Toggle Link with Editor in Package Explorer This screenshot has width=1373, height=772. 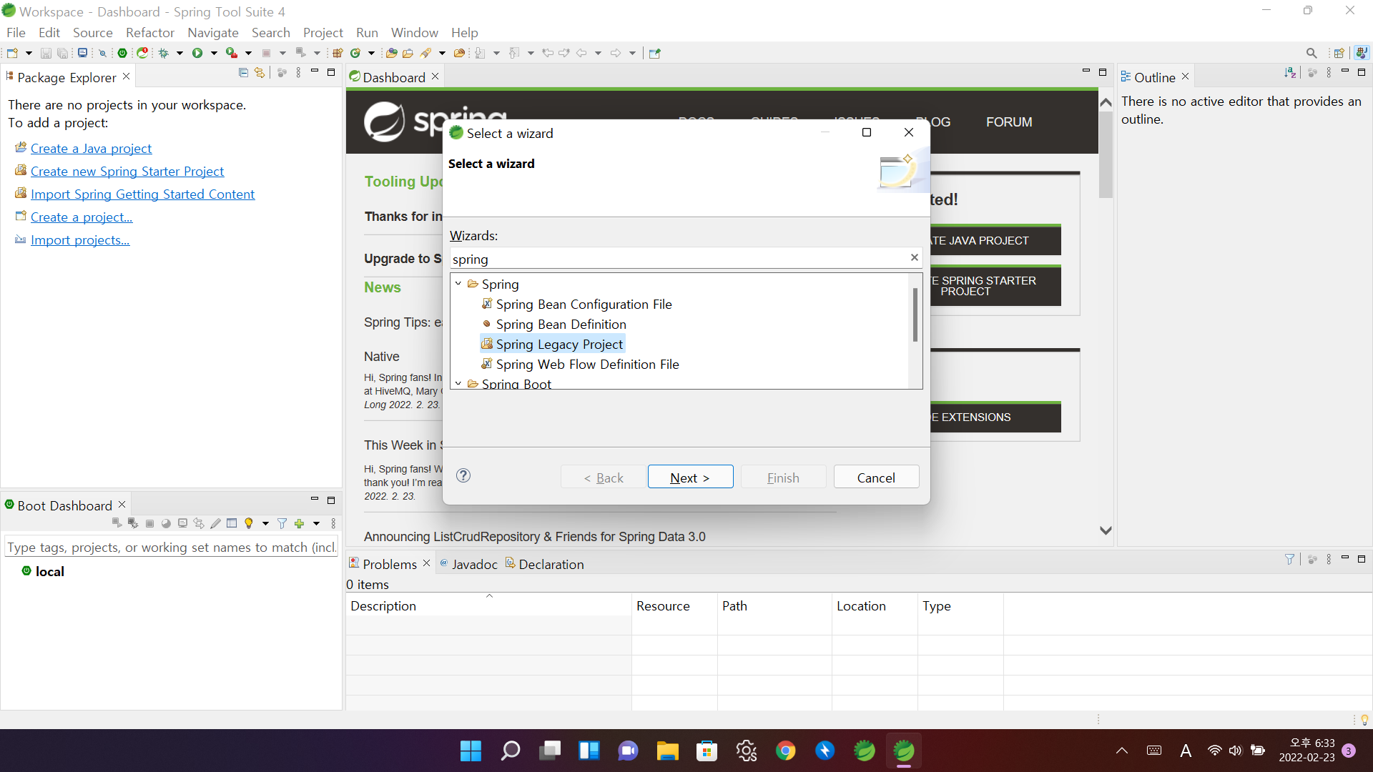tap(260, 73)
